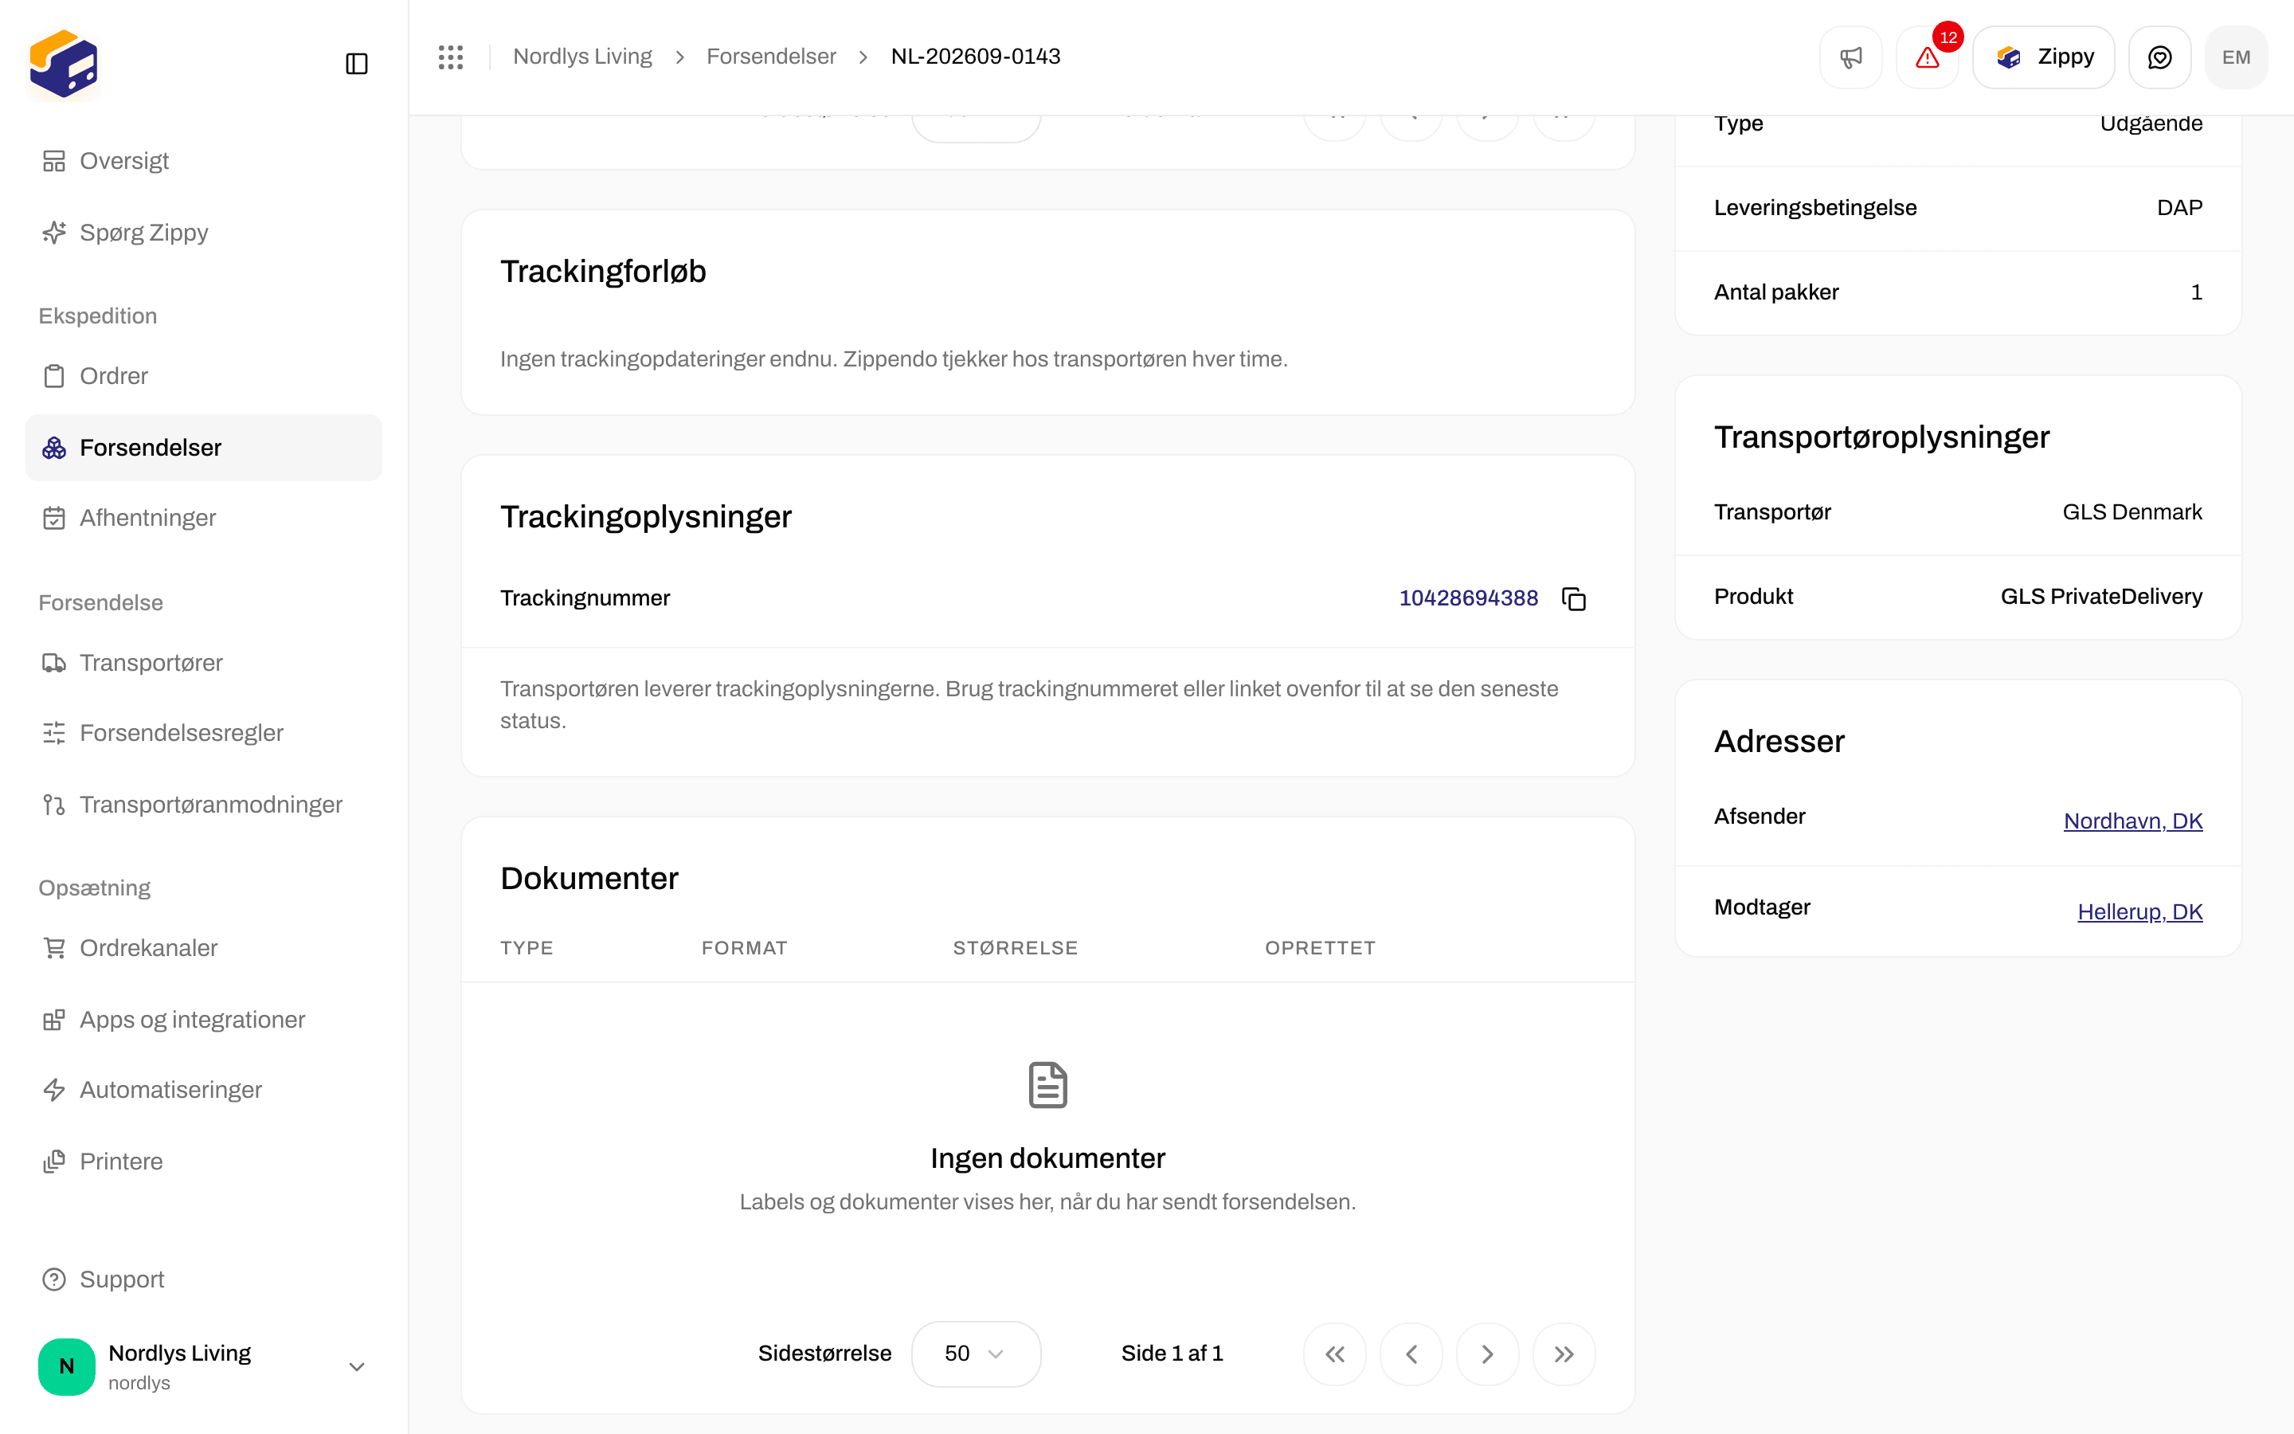Image resolution: width=2294 pixels, height=1434 pixels.
Task: Go to last documents page
Action: click(x=1564, y=1354)
